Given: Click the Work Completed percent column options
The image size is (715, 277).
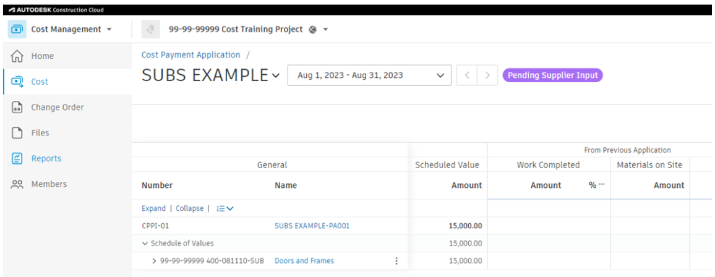Looking at the screenshot, I should pyautogui.click(x=602, y=184).
